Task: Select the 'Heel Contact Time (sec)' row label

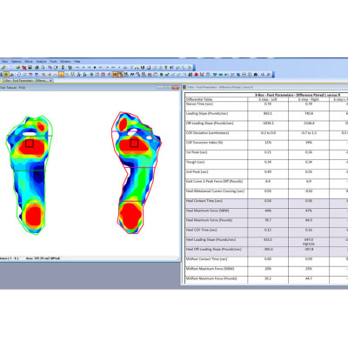Action: point(204,201)
